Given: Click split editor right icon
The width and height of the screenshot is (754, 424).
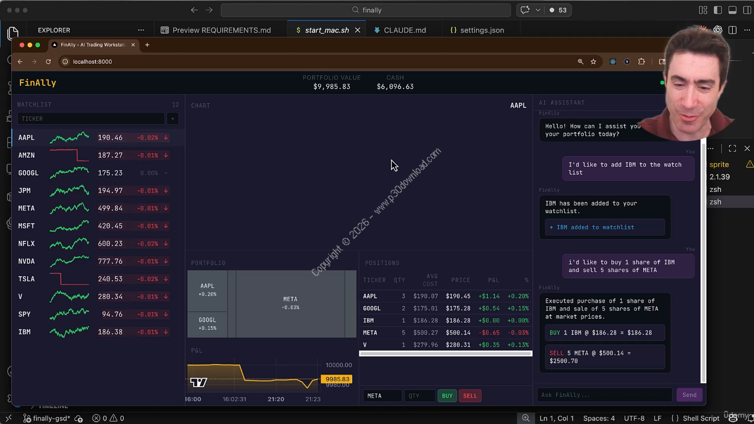Looking at the screenshot, I should (732, 30).
